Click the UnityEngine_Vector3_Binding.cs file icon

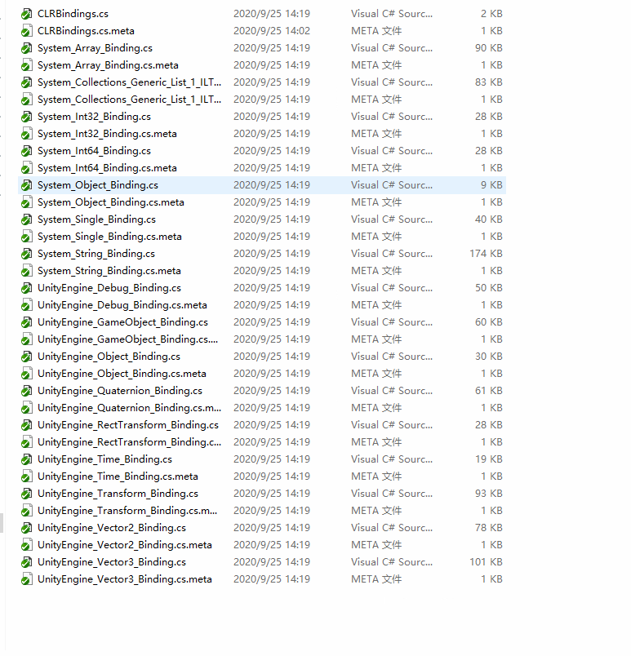point(28,562)
